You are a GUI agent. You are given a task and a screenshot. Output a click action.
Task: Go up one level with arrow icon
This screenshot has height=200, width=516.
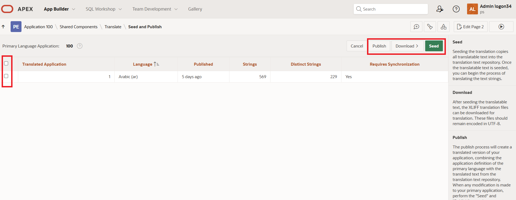click(3, 27)
